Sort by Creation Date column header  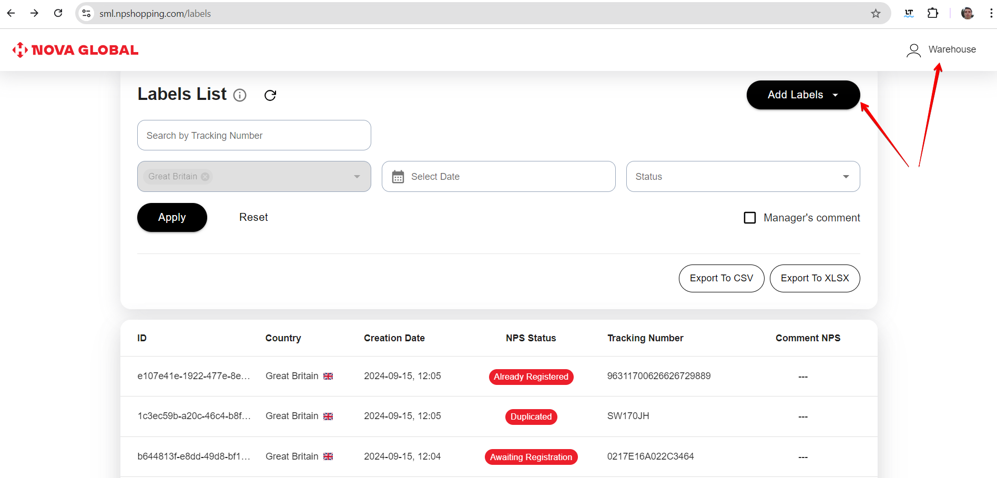point(394,338)
